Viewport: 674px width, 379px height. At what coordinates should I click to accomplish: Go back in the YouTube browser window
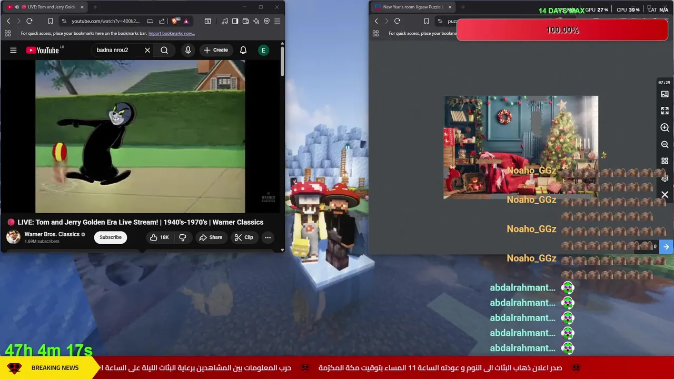pyautogui.click(x=8, y=21)
